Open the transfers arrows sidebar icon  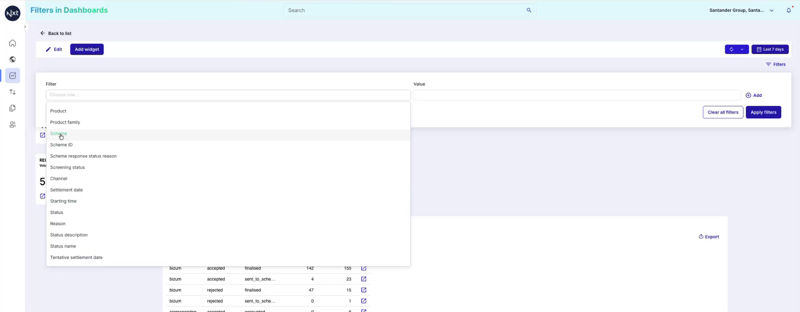12,92
